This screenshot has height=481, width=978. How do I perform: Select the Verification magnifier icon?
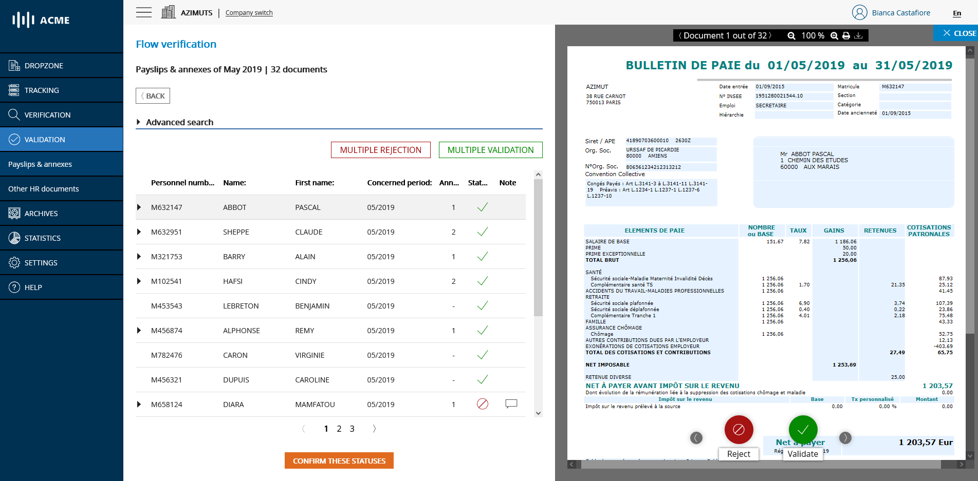[14, 114]
